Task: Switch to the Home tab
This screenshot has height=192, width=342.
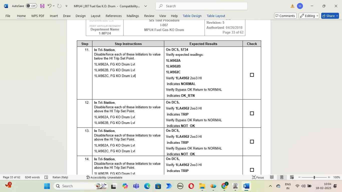Action: click(x=21, y=16)
